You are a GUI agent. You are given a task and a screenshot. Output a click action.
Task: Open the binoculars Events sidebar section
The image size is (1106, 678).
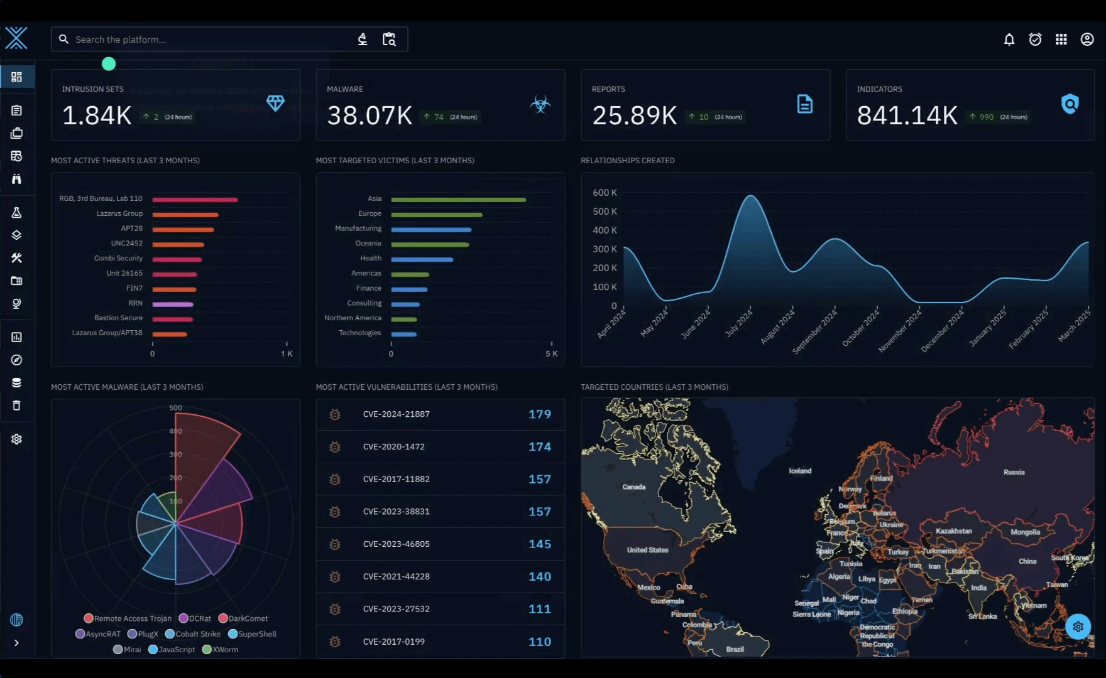pos(17,179)
